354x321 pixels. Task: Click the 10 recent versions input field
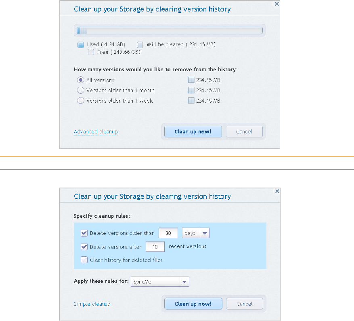[x=155, y=247]
